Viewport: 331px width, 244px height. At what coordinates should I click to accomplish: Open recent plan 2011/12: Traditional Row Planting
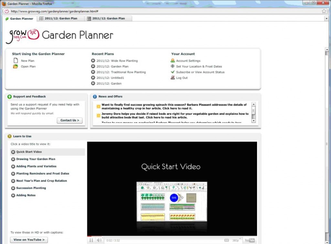(x=121, y=72)
